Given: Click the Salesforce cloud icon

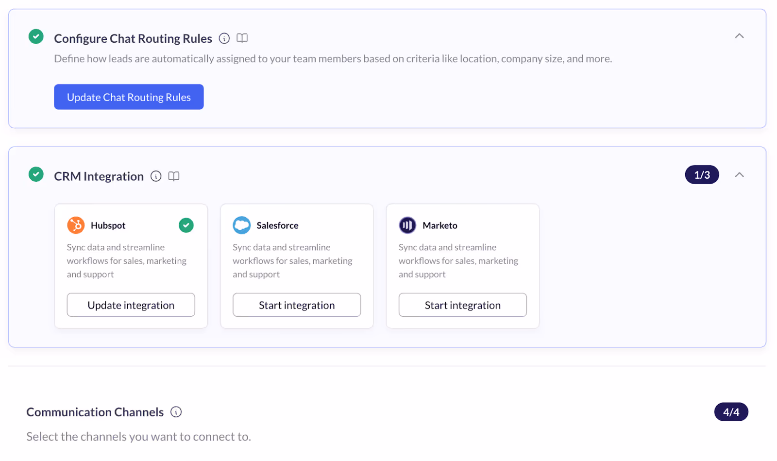Looking at the screenshot, I should [x=242, y=225].
